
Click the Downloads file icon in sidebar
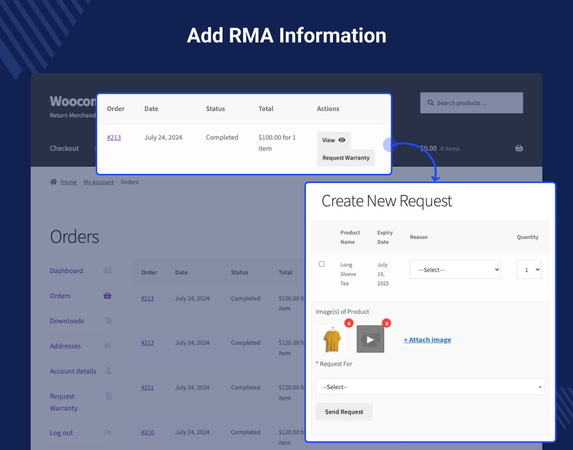point(108,321)
